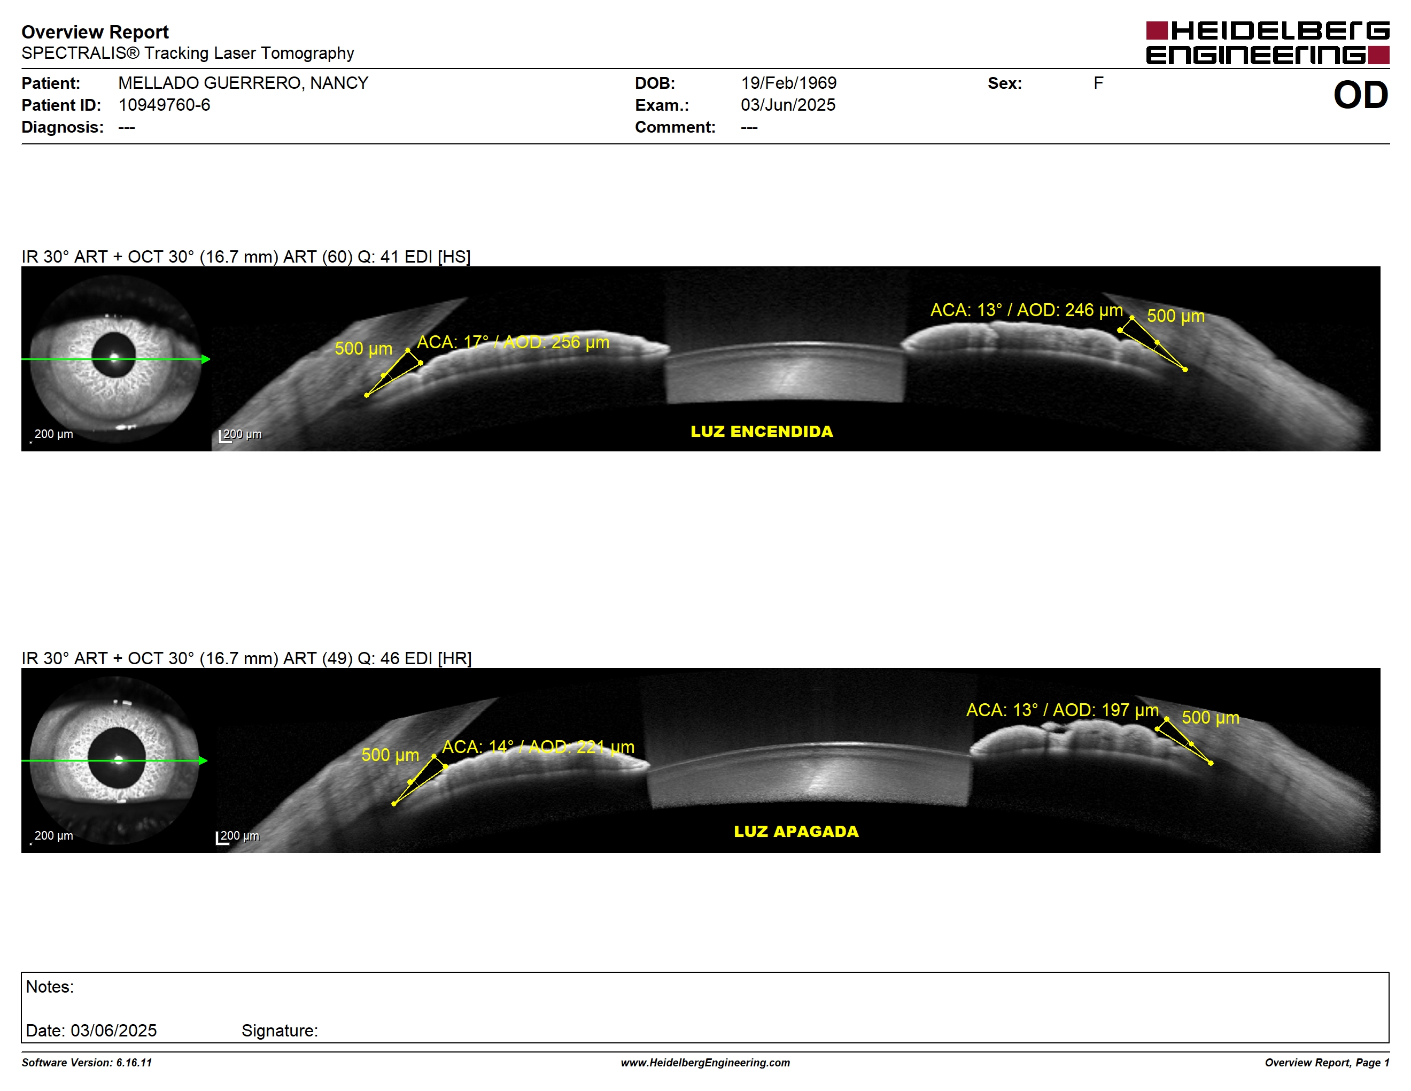This screenshot has height=1091, width=1411.
Task: Click the Date: 03/06/2025 entry
Action: (x=91, y=1030)
